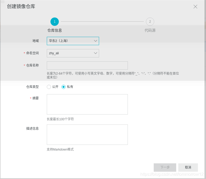The image size is (206, 179).
Task: Open the 地域 region dropdown
Action: 73,41
